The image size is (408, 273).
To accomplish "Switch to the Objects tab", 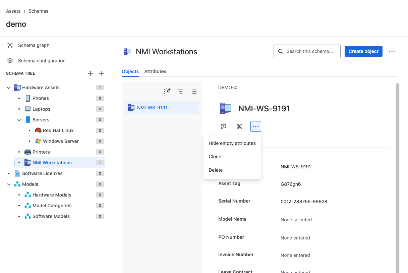I will [x=130, y=71].
